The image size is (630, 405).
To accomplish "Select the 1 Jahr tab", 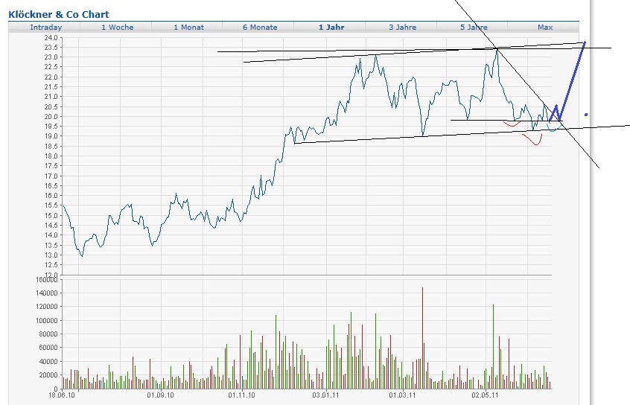I will (x=331, y=28).
